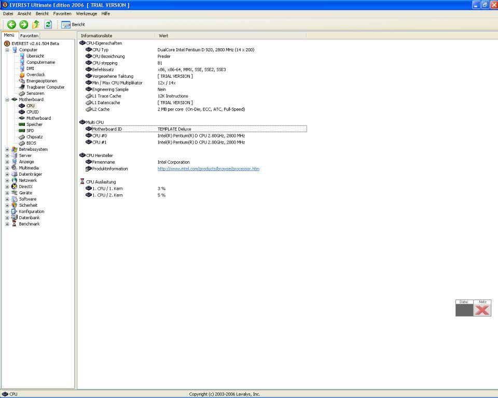Click the Sensoren icon in the tree
This screenshot has height=398, width=498.
22,93
